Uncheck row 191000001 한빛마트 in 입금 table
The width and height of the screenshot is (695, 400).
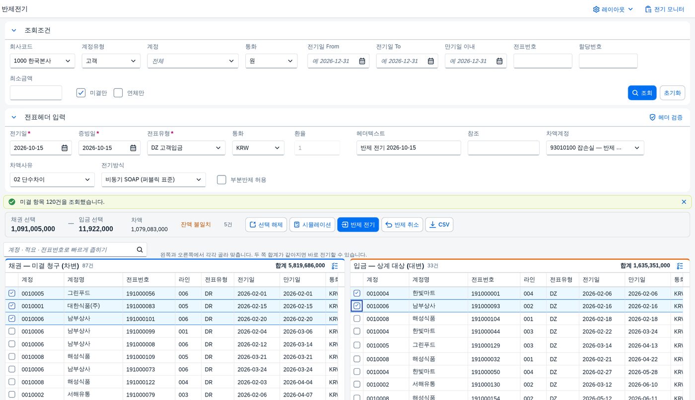click(x=357, y=293)
